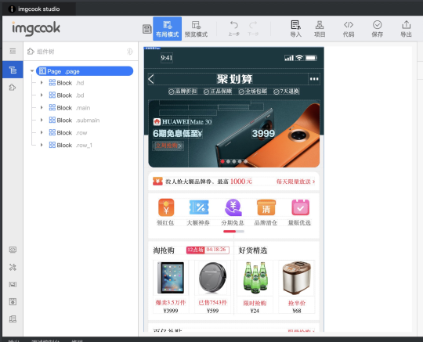
Task: Switch to 预览模式 preview mode
Action: pos(196,29)
